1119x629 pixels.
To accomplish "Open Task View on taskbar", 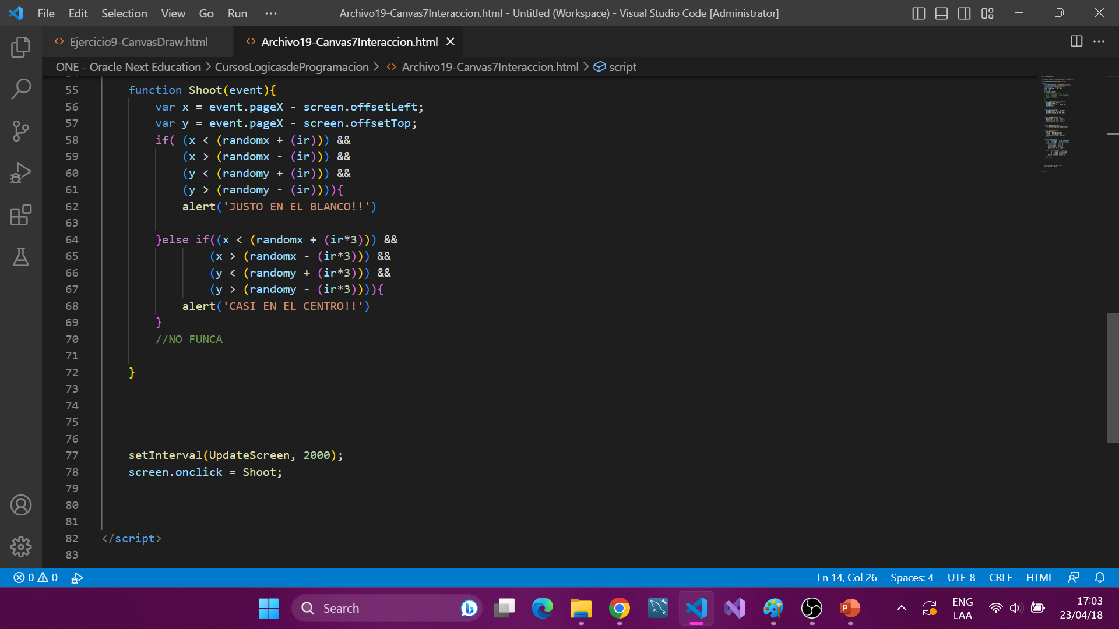I will pyautogui.click(x=504, y=609).
